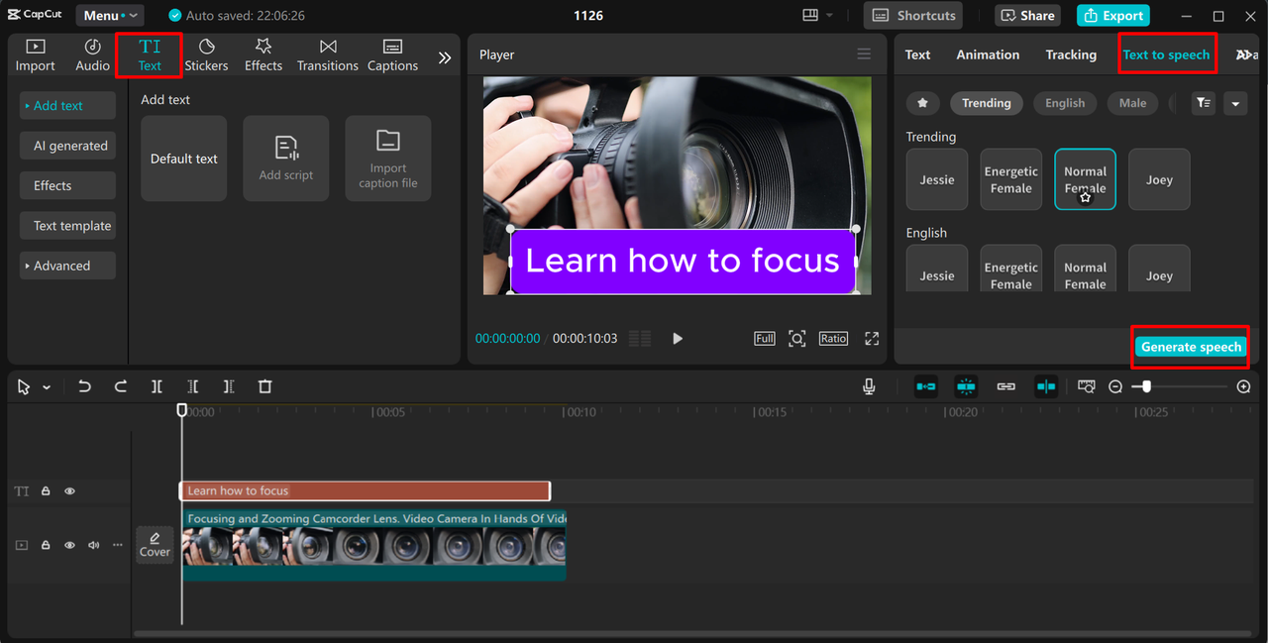The image size is (1268, 643).
Task: Toggle auto snapping on timeline
Action: [966, 386]
